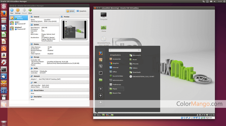226x126 pixels.
Task: Open LibreOffice Calc from the launcher
Action: 4,34
